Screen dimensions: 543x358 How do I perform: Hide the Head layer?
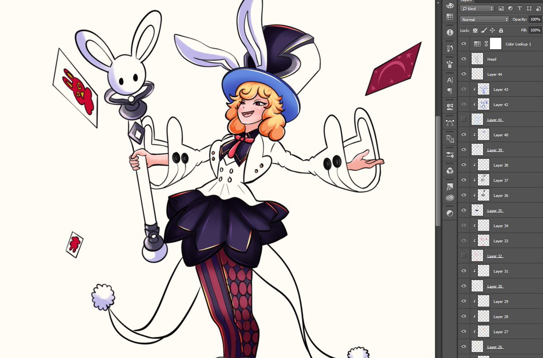463,59
